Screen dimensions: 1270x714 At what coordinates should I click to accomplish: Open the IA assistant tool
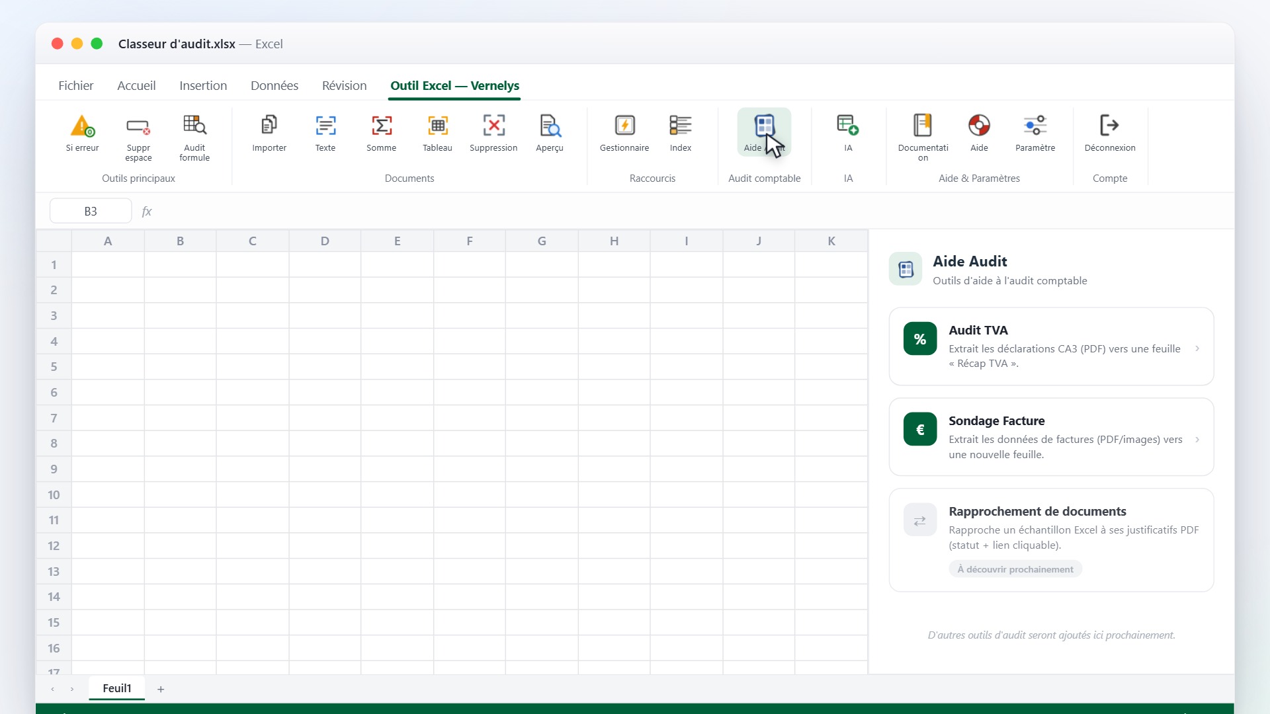(x=848, y=125)
